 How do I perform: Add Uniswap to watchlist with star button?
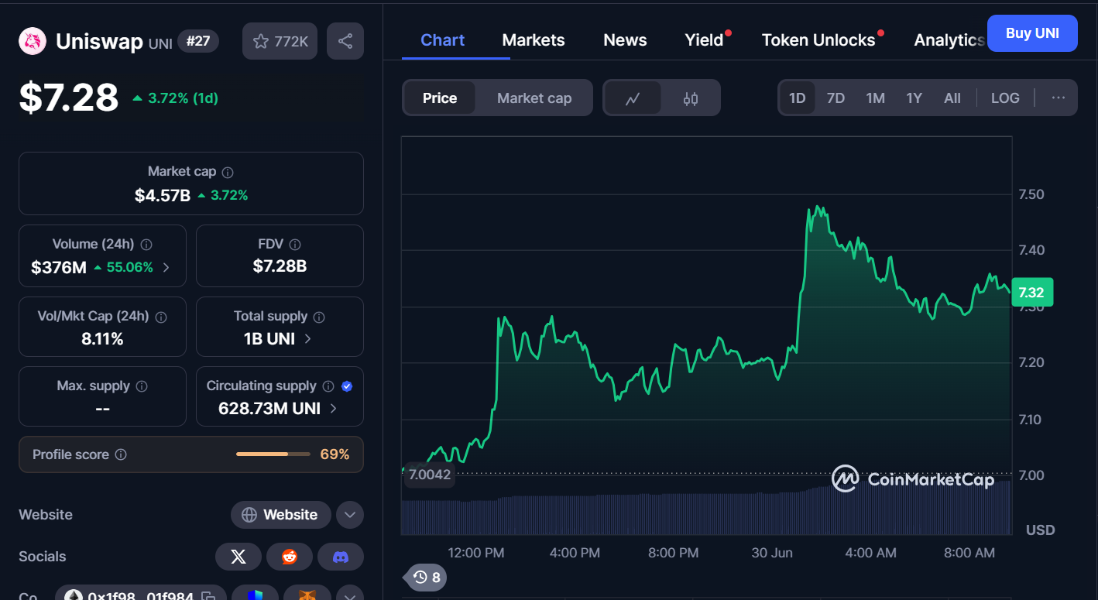pyautogui.click(x=280, y=41)
